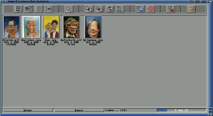Screen dimensions: 213x116
Task: Click the window depth gadget in title bar
Action: tap(210, 1)
